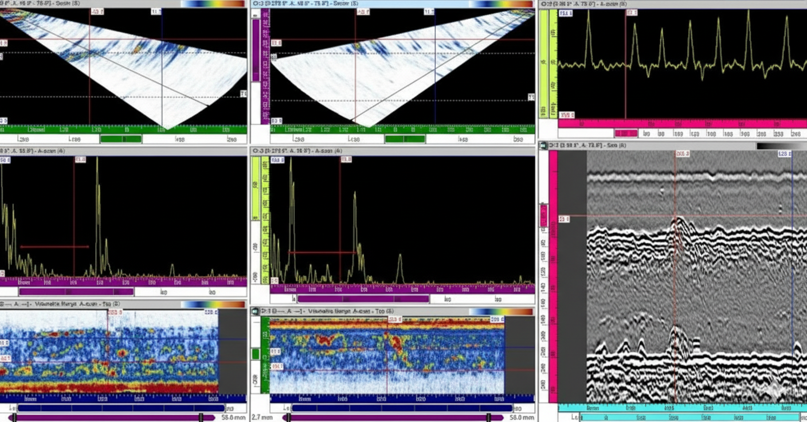Select the rainbow palette on the left S-scan

tap(212, 3)
